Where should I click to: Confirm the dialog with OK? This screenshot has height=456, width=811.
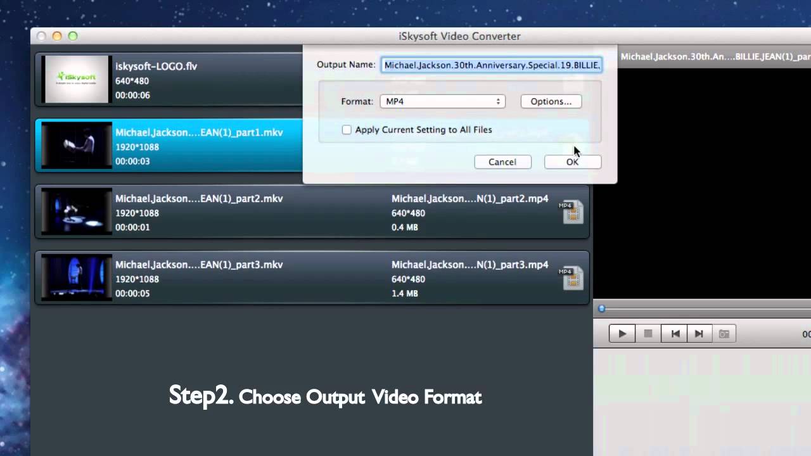(x=572, y=162)
